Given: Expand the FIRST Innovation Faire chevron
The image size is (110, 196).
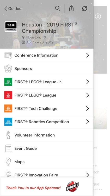Looking at the screenshot, I should (x=88, y=175).
